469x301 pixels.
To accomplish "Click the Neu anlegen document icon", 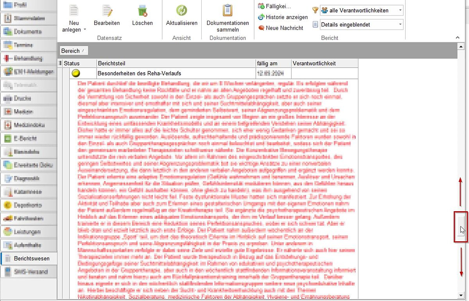I will 73,11.
